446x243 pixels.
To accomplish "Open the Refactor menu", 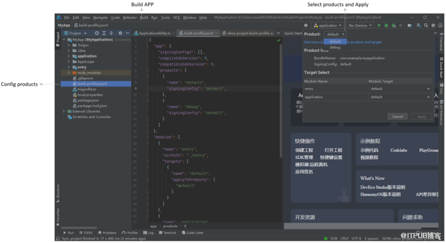I will pyautogui.click(x=130, y=17).
